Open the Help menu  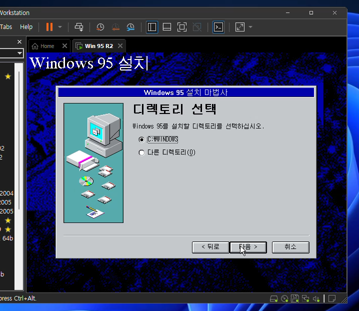click(x=26, y=27)
